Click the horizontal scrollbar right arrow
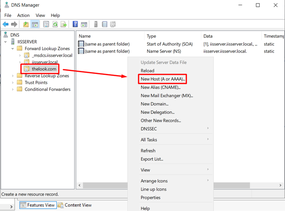Screen dimensions: 285x211 [x=280, y=185]
